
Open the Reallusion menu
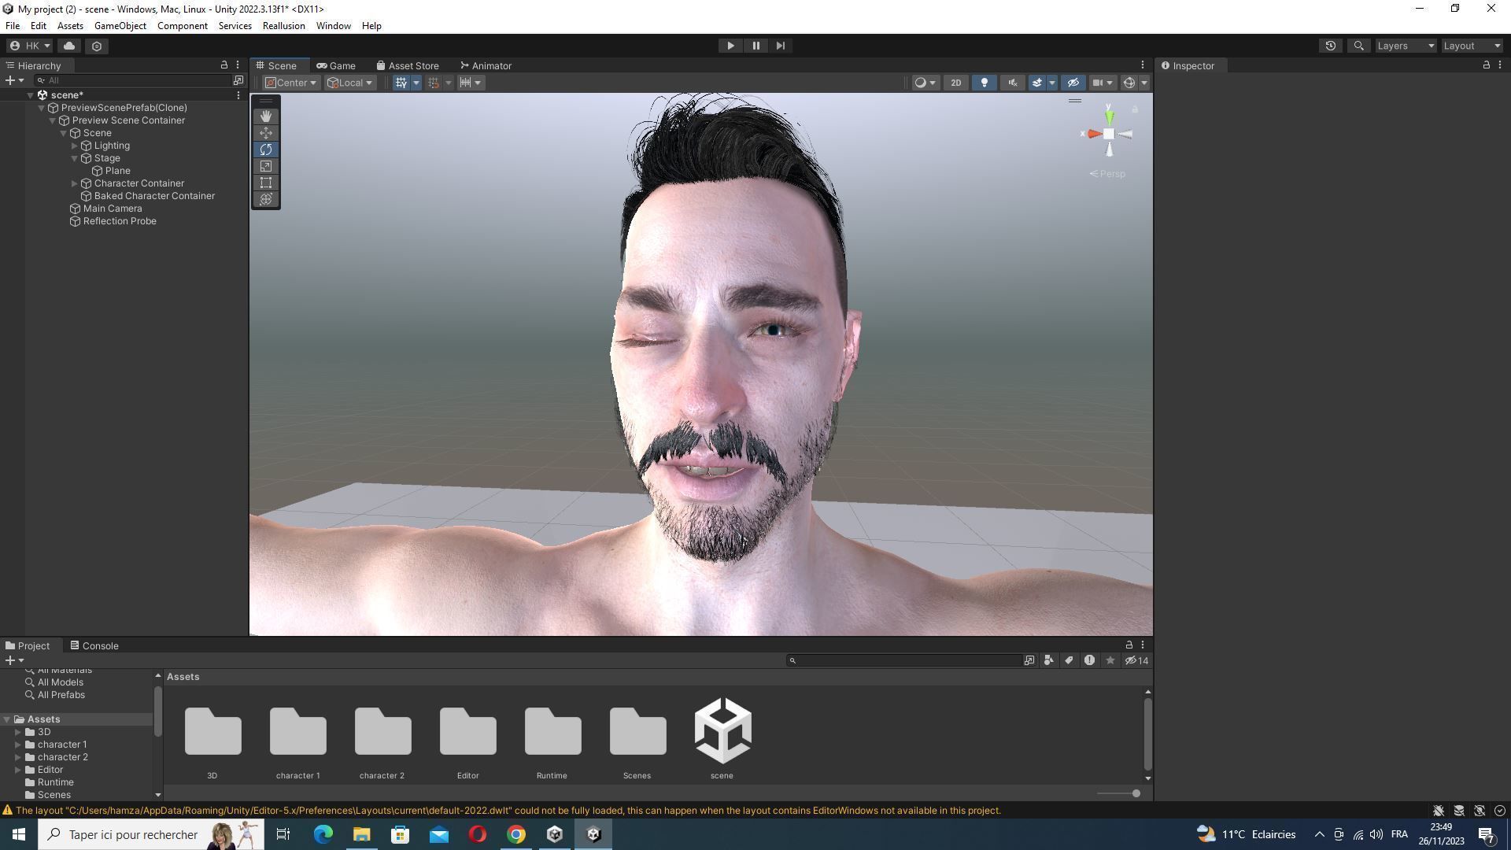click(x=283, y=26)
